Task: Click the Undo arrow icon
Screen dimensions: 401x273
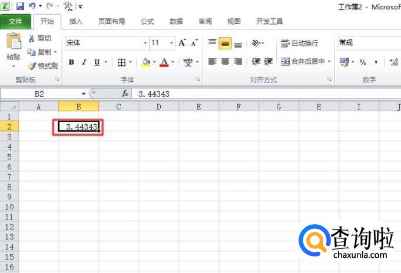Action: pyautogui.click(x=34, y=6)
